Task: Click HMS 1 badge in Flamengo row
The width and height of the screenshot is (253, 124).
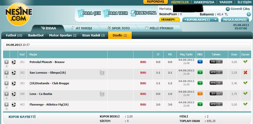Action: coord(216,104)
